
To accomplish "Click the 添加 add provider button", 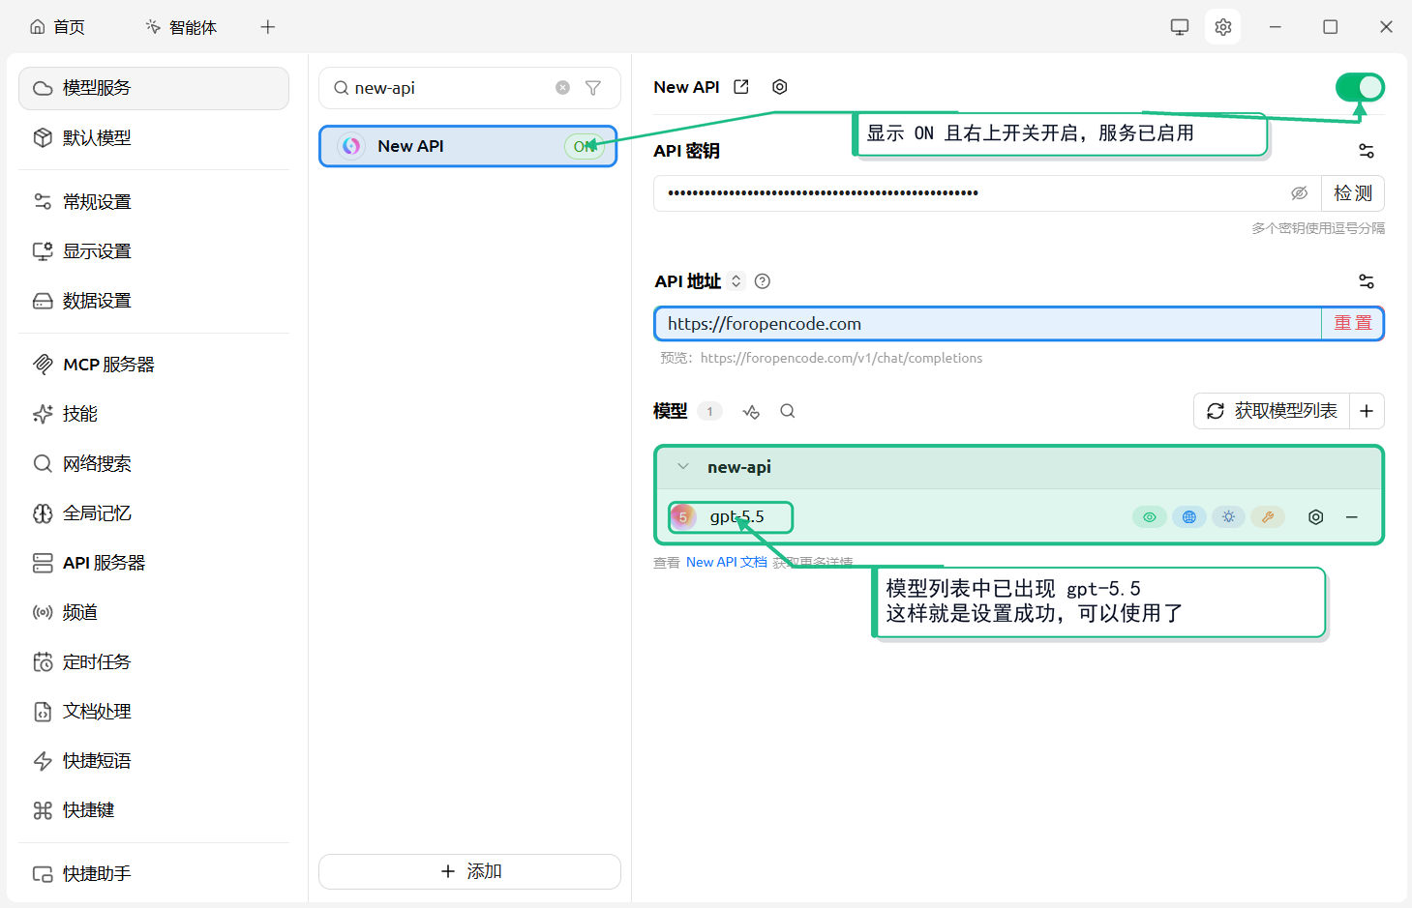I will [469, 871].
